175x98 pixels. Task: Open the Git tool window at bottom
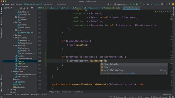pos(17,94)
